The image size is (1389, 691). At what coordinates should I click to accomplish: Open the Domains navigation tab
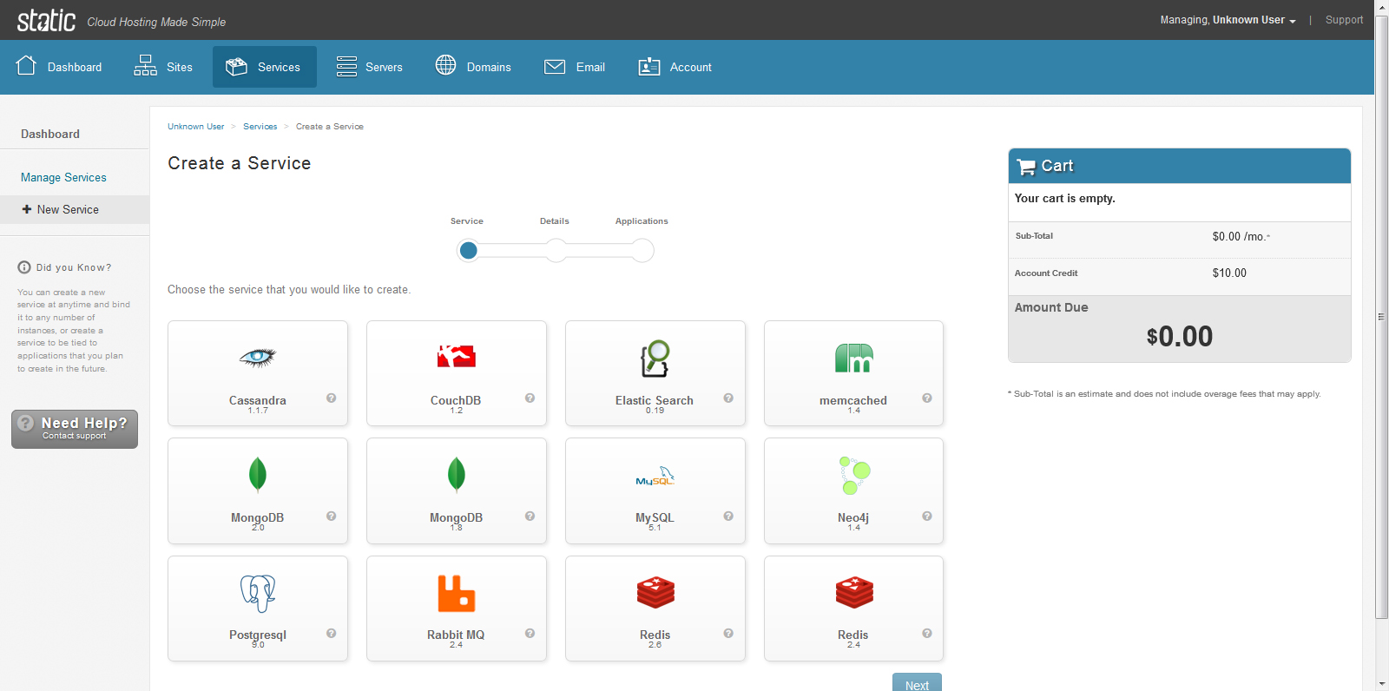tap(473, 67)
